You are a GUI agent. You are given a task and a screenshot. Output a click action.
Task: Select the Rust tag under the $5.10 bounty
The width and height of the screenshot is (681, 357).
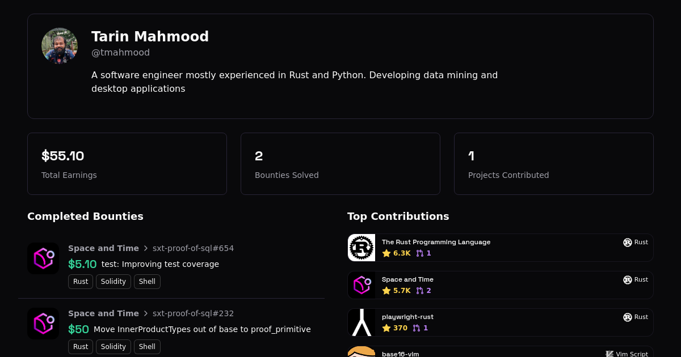click(x=81, y=282)
